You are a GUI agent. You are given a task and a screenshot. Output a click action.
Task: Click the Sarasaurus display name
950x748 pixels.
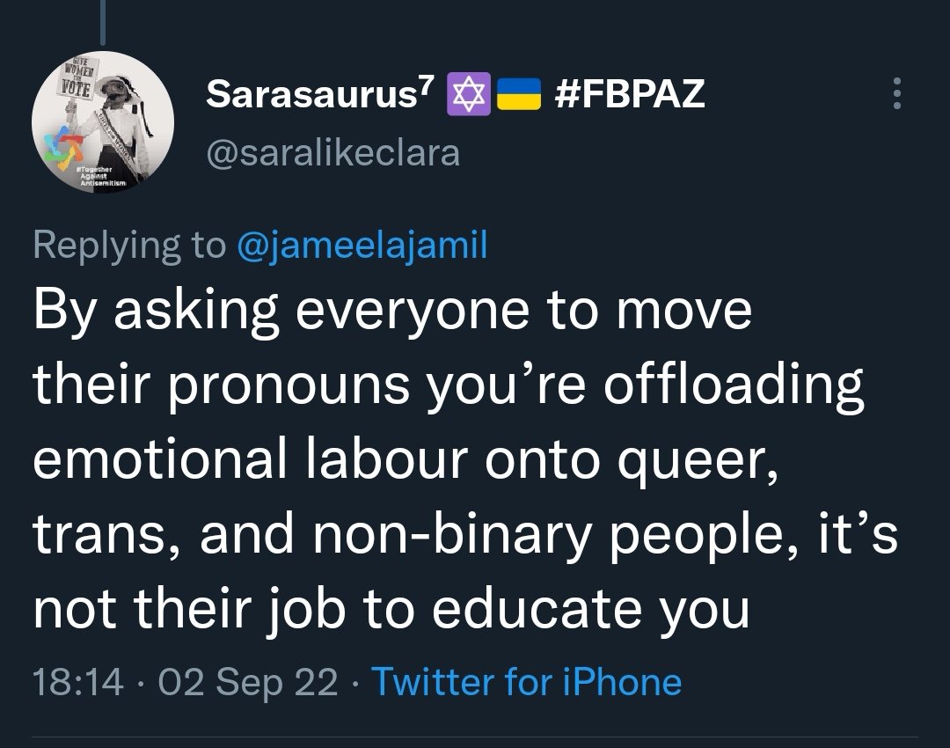[x=312, y=94]
